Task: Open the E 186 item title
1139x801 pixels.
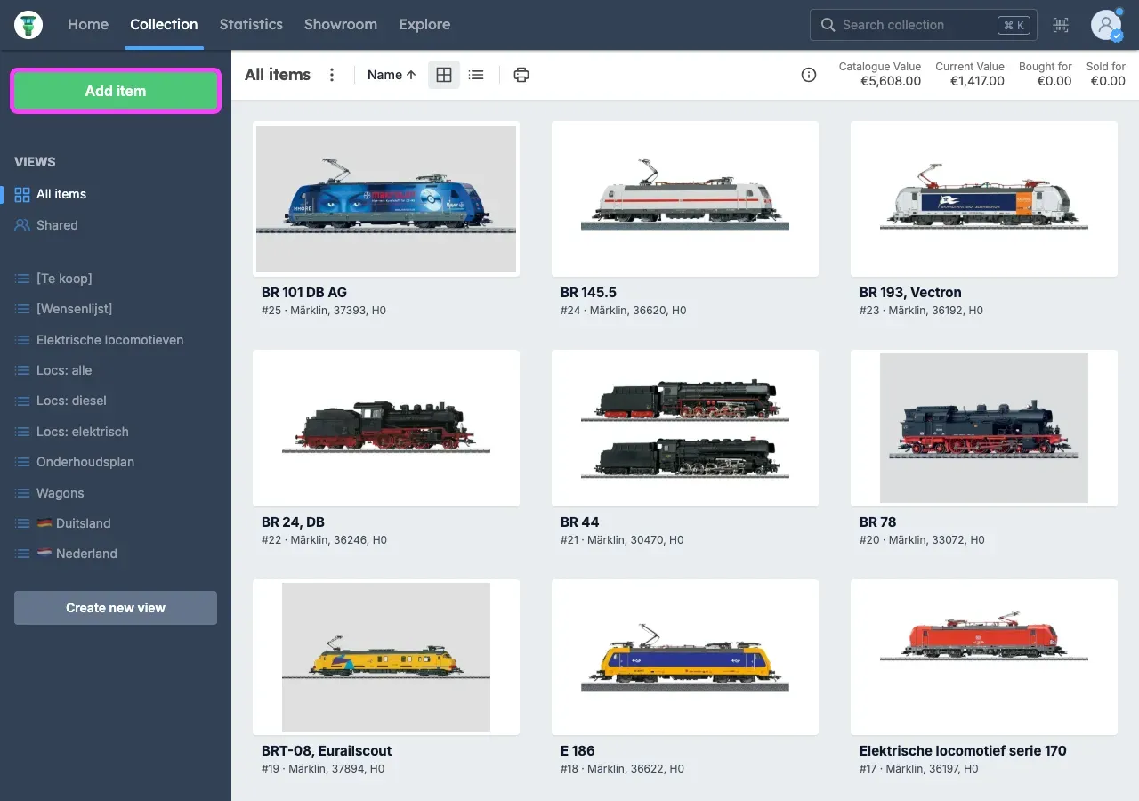Action: click(578, 750)
